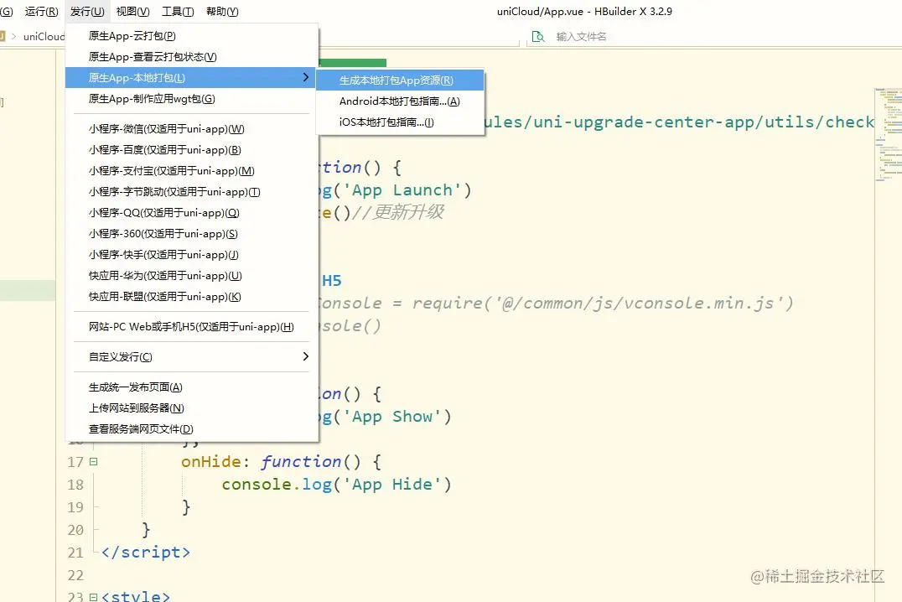This screenshot has height=602, width=902.
Task: Select 网站-PC Web或手机H5(仅适用于uni-app)(H)
Action: 192,327
